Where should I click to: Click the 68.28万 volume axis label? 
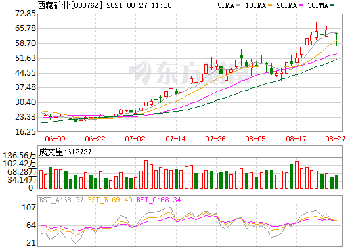click(22, 172)
